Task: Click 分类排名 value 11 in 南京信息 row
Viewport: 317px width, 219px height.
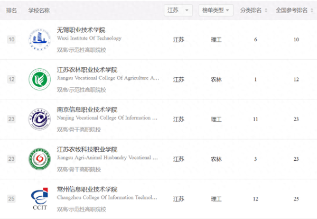Action: click(256, 119)
